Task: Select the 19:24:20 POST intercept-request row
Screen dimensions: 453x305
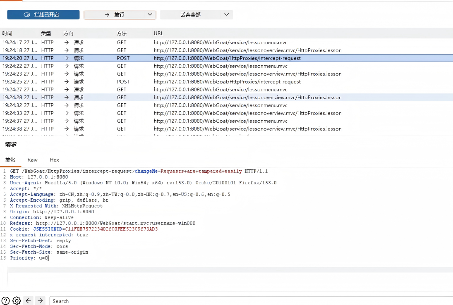Action: click(227, 58)
